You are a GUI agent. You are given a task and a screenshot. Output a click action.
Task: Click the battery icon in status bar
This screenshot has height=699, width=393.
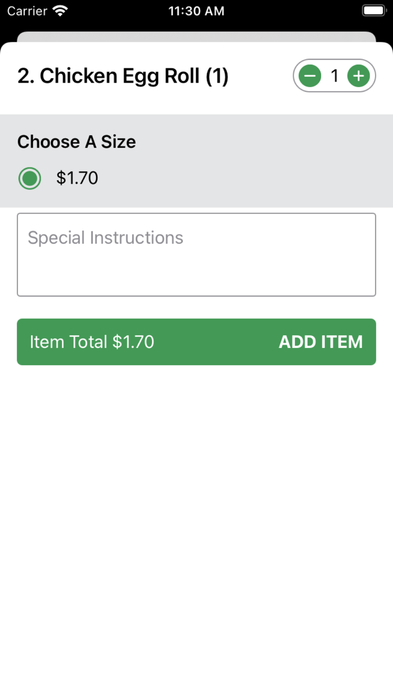click(x=373, y=11)
